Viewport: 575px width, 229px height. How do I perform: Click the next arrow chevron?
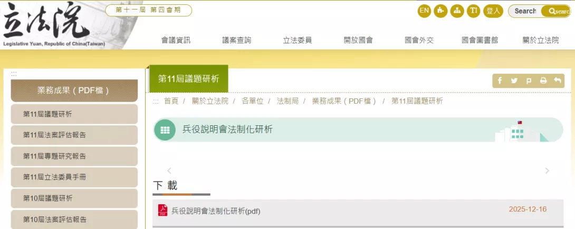(547, 171)
